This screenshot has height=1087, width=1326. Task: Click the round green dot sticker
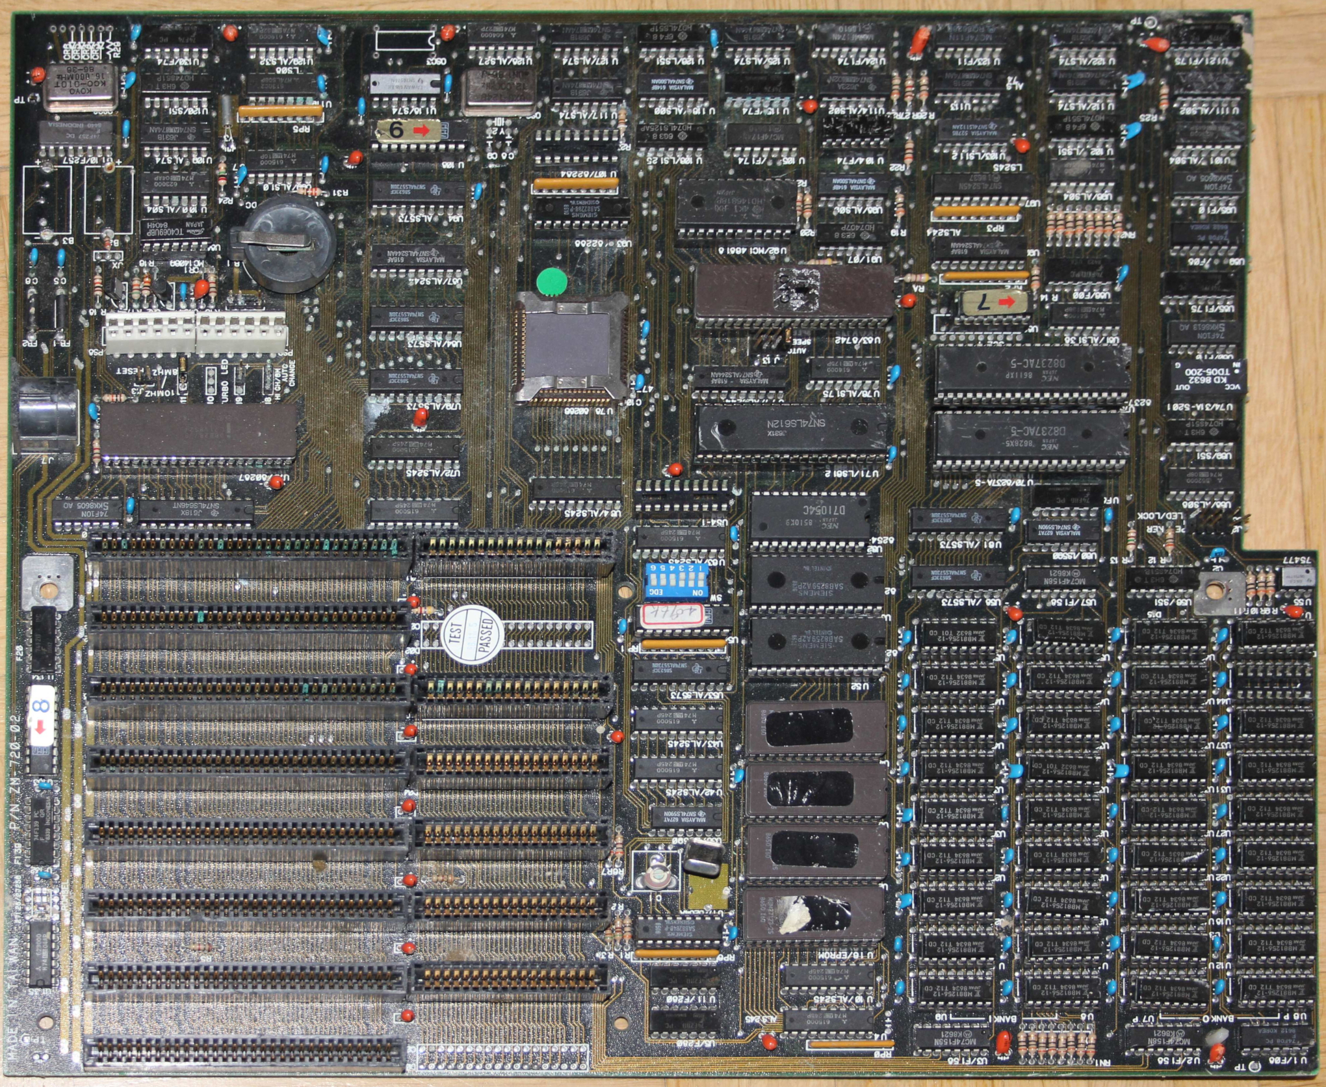(552, 282)
